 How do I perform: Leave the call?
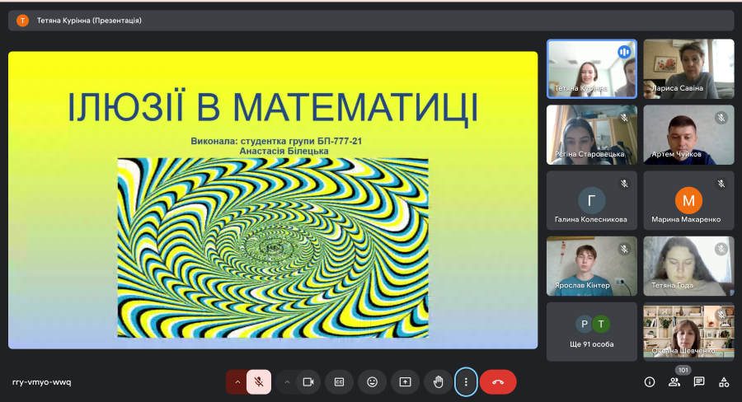tap(498, 381)
